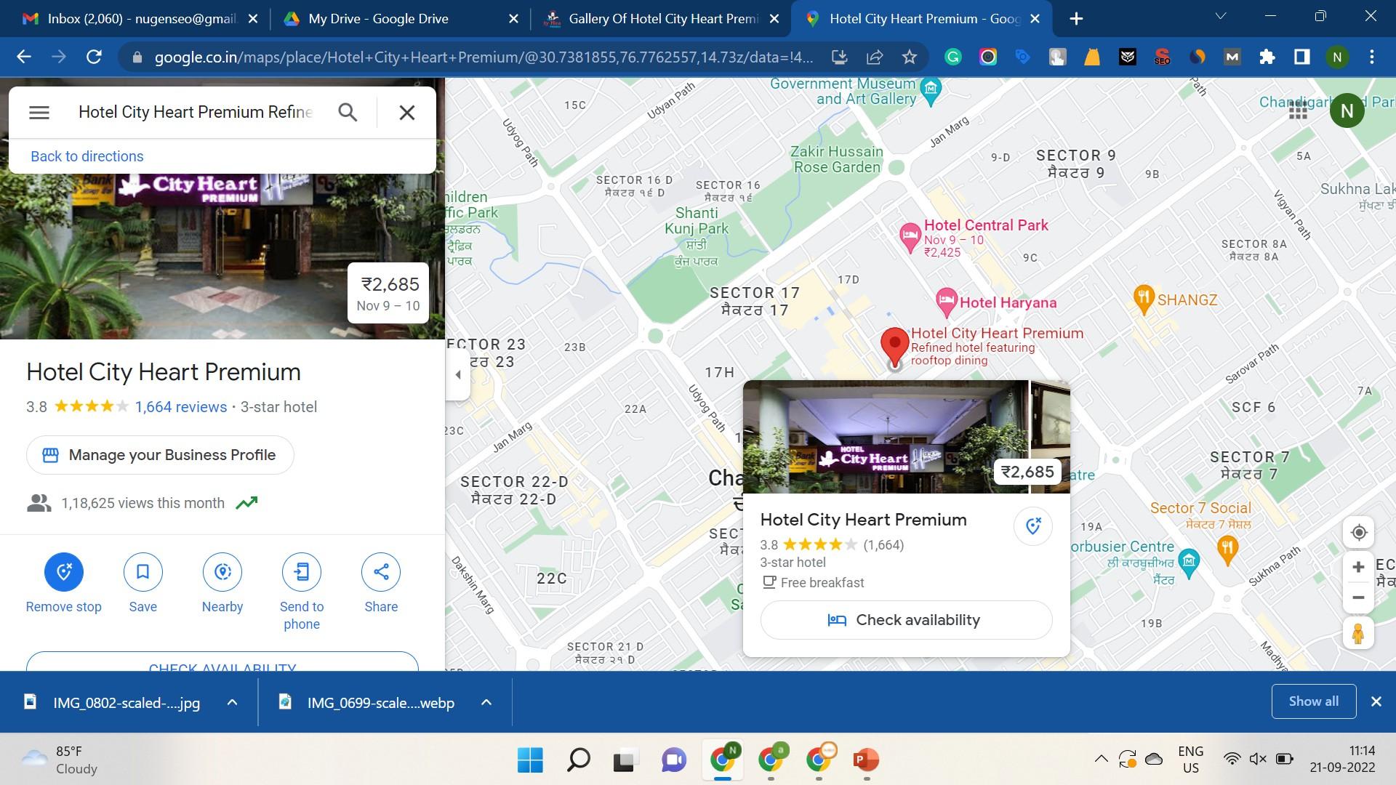Viewport: 1396px width, 785px height.
Task: Save Hotel City Heart Premium place
Action: click(143, 572)
